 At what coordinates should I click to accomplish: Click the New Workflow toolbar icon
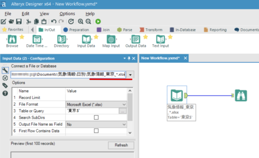3,21
